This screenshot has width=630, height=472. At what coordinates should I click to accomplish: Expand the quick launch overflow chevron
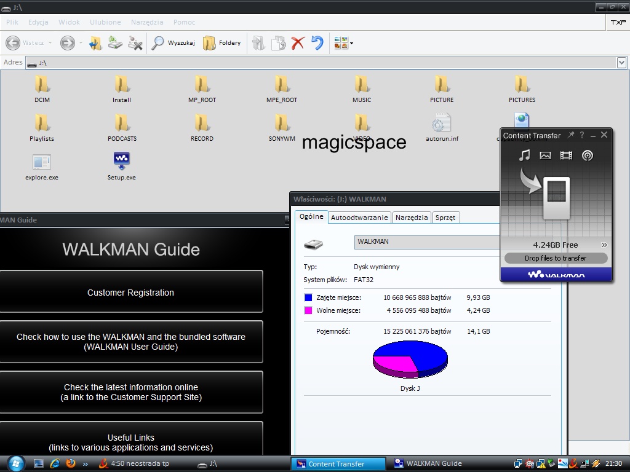pyautogui.click(x=85, y=464)
